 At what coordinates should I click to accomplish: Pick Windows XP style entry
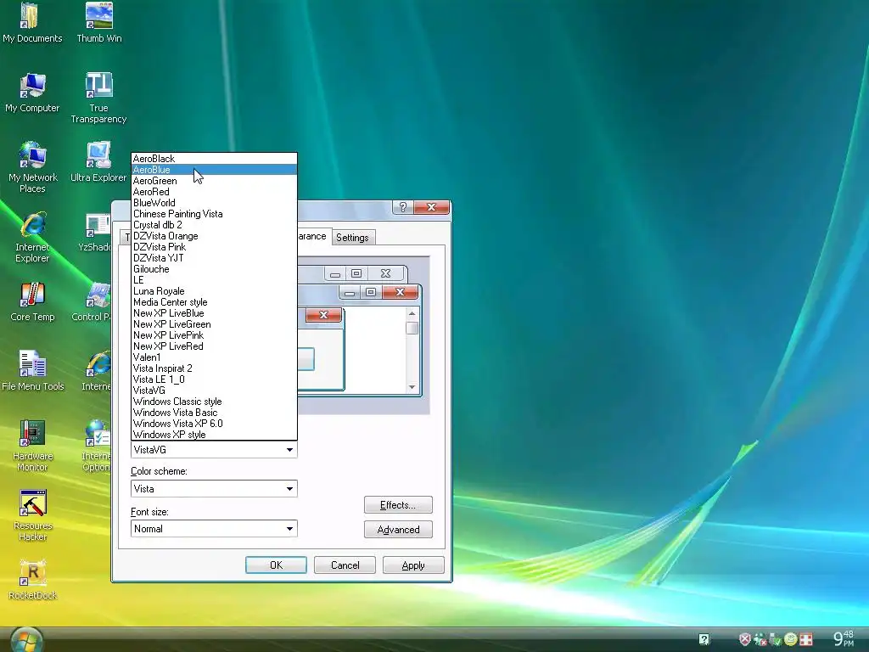coord(214,435)
